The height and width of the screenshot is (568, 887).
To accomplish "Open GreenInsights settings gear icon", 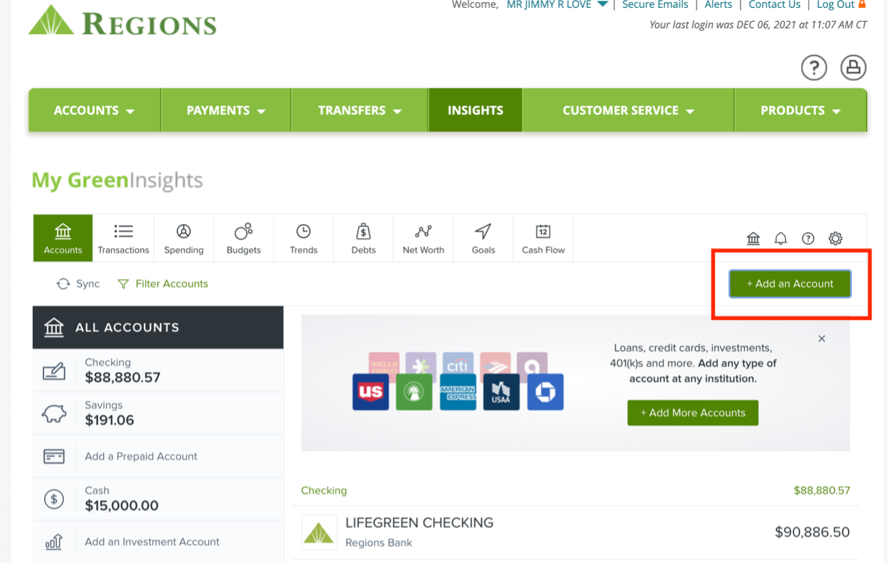I will point(836,238).
